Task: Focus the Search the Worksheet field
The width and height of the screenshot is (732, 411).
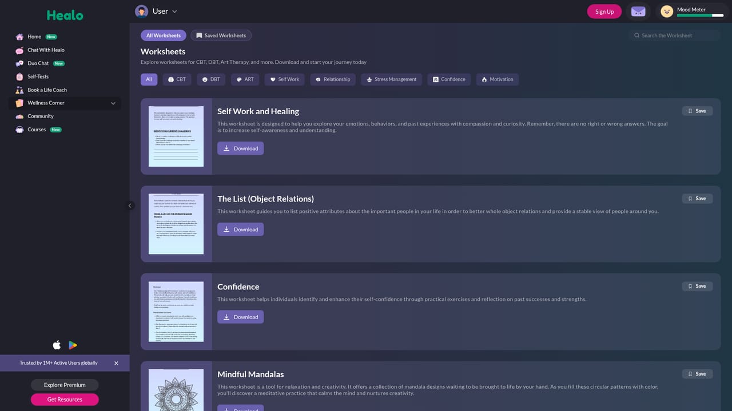Action: coord(674,35)
